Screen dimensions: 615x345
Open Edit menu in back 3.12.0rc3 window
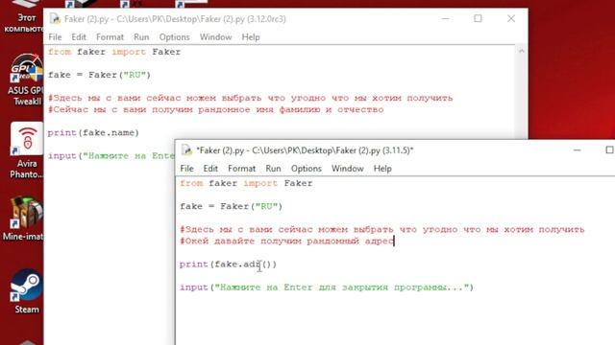pyautogui.click(x=79, y=37)
